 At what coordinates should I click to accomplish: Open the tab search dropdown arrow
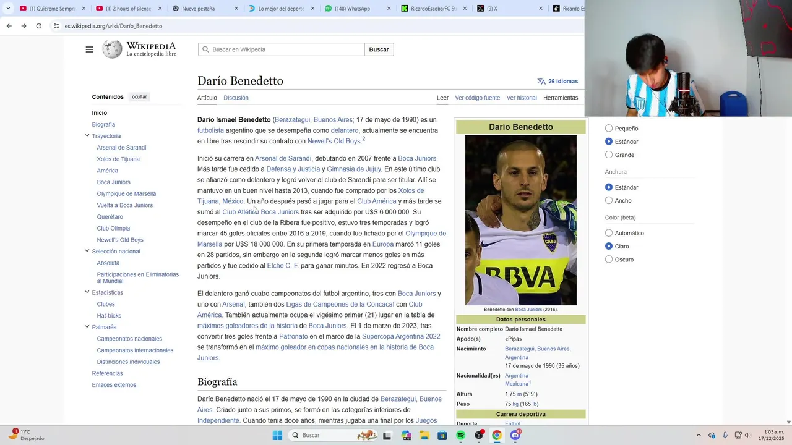click(7, 9)
